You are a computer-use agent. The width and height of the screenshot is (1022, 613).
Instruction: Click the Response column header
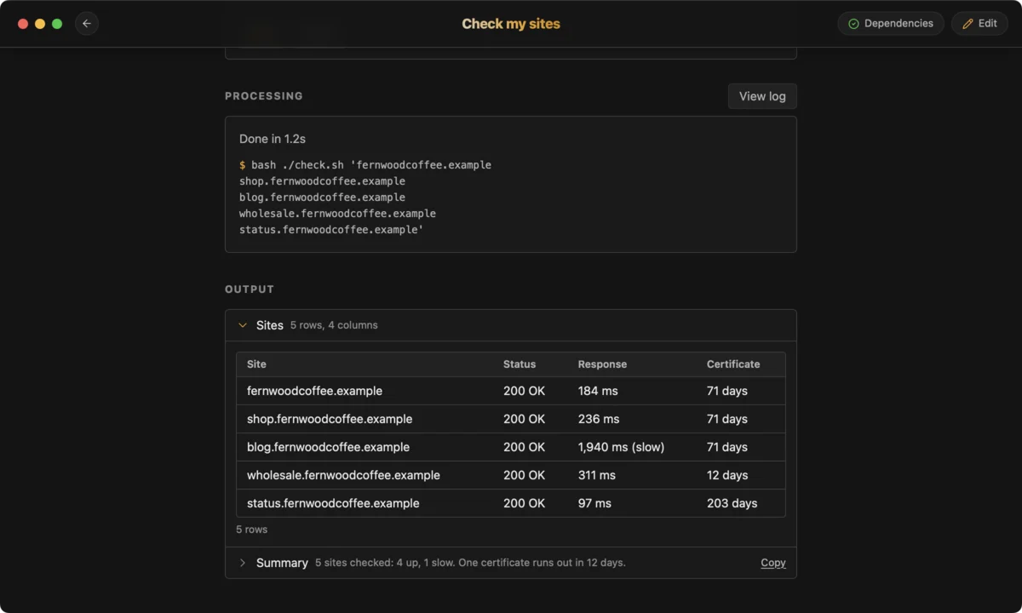(602, 364)
